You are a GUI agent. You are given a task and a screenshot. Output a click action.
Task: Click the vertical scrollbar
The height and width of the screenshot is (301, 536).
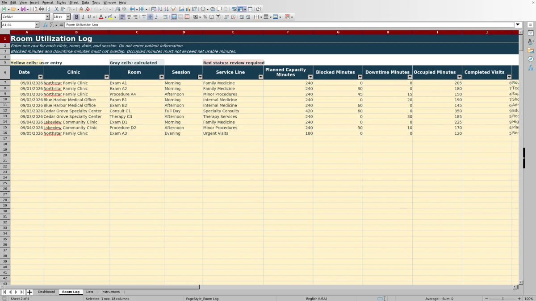point(521,157)
